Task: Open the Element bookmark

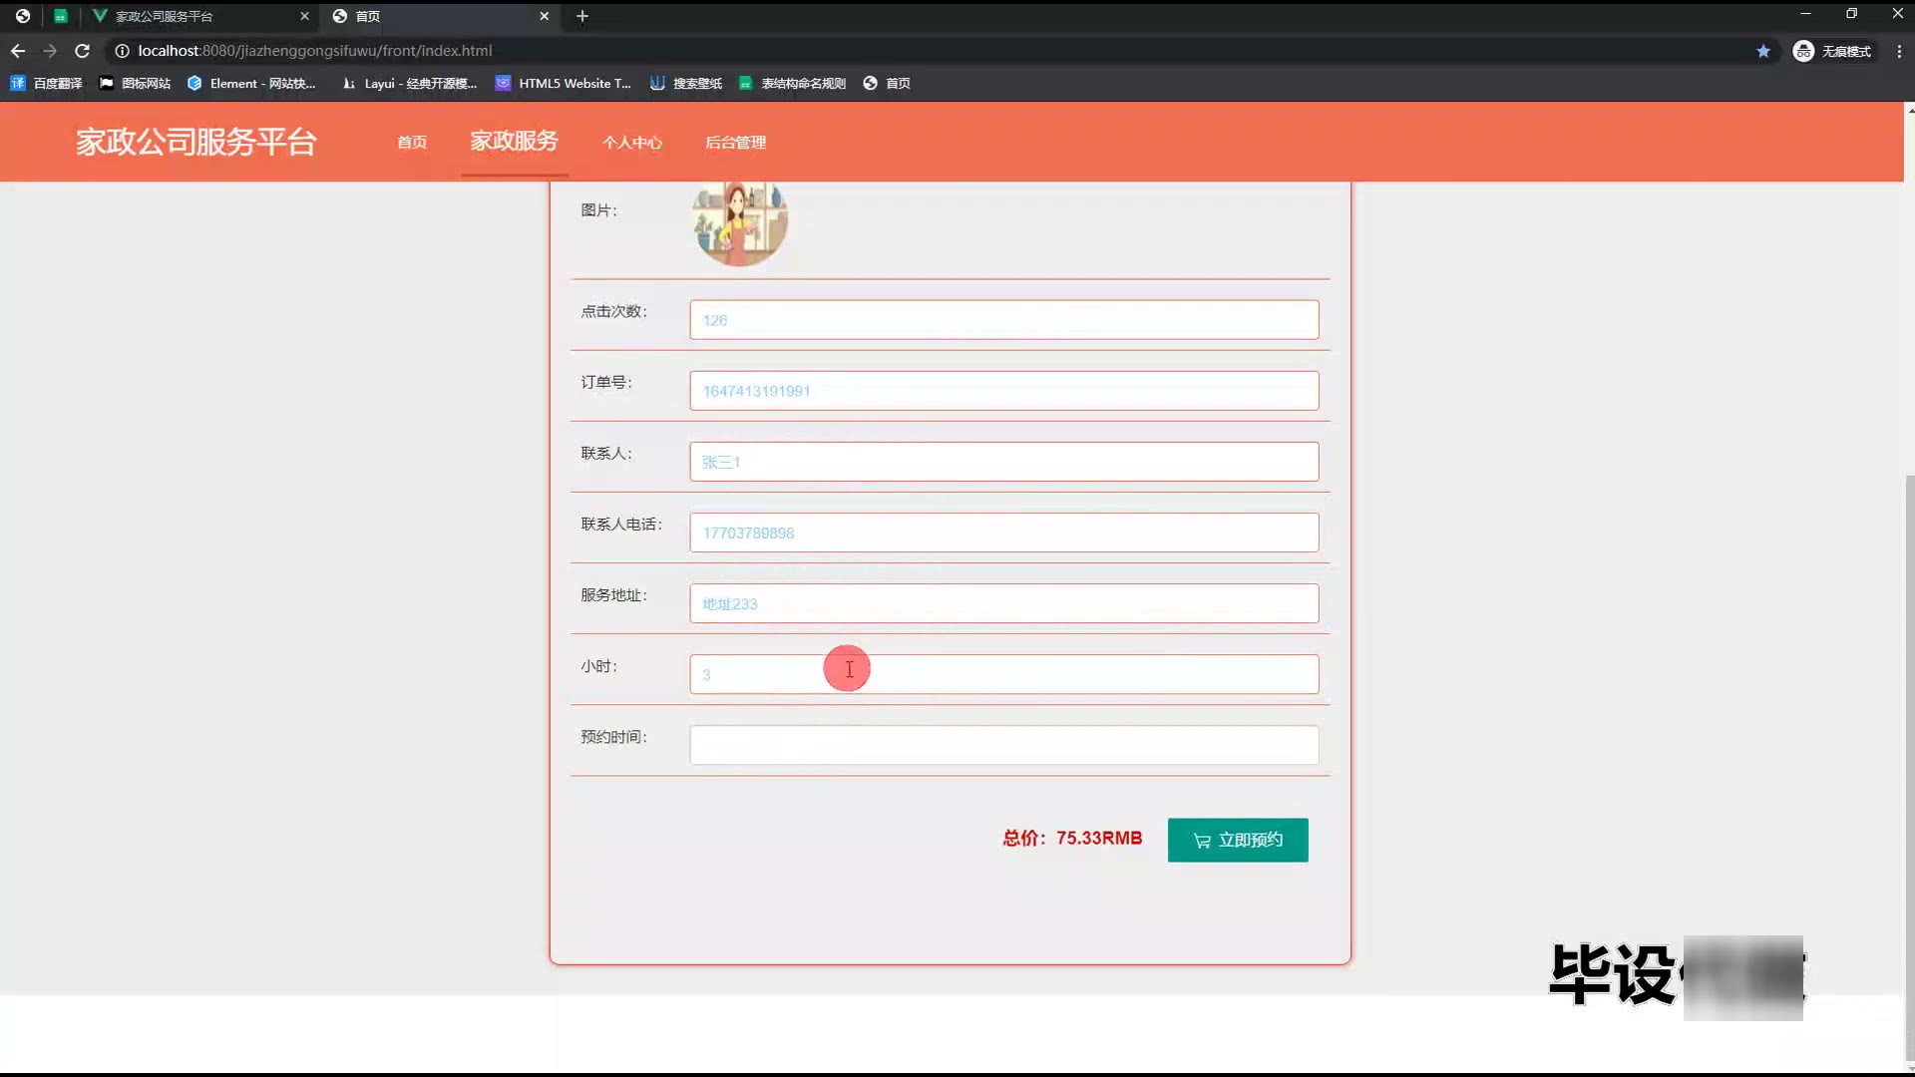Action: point(251,84)
